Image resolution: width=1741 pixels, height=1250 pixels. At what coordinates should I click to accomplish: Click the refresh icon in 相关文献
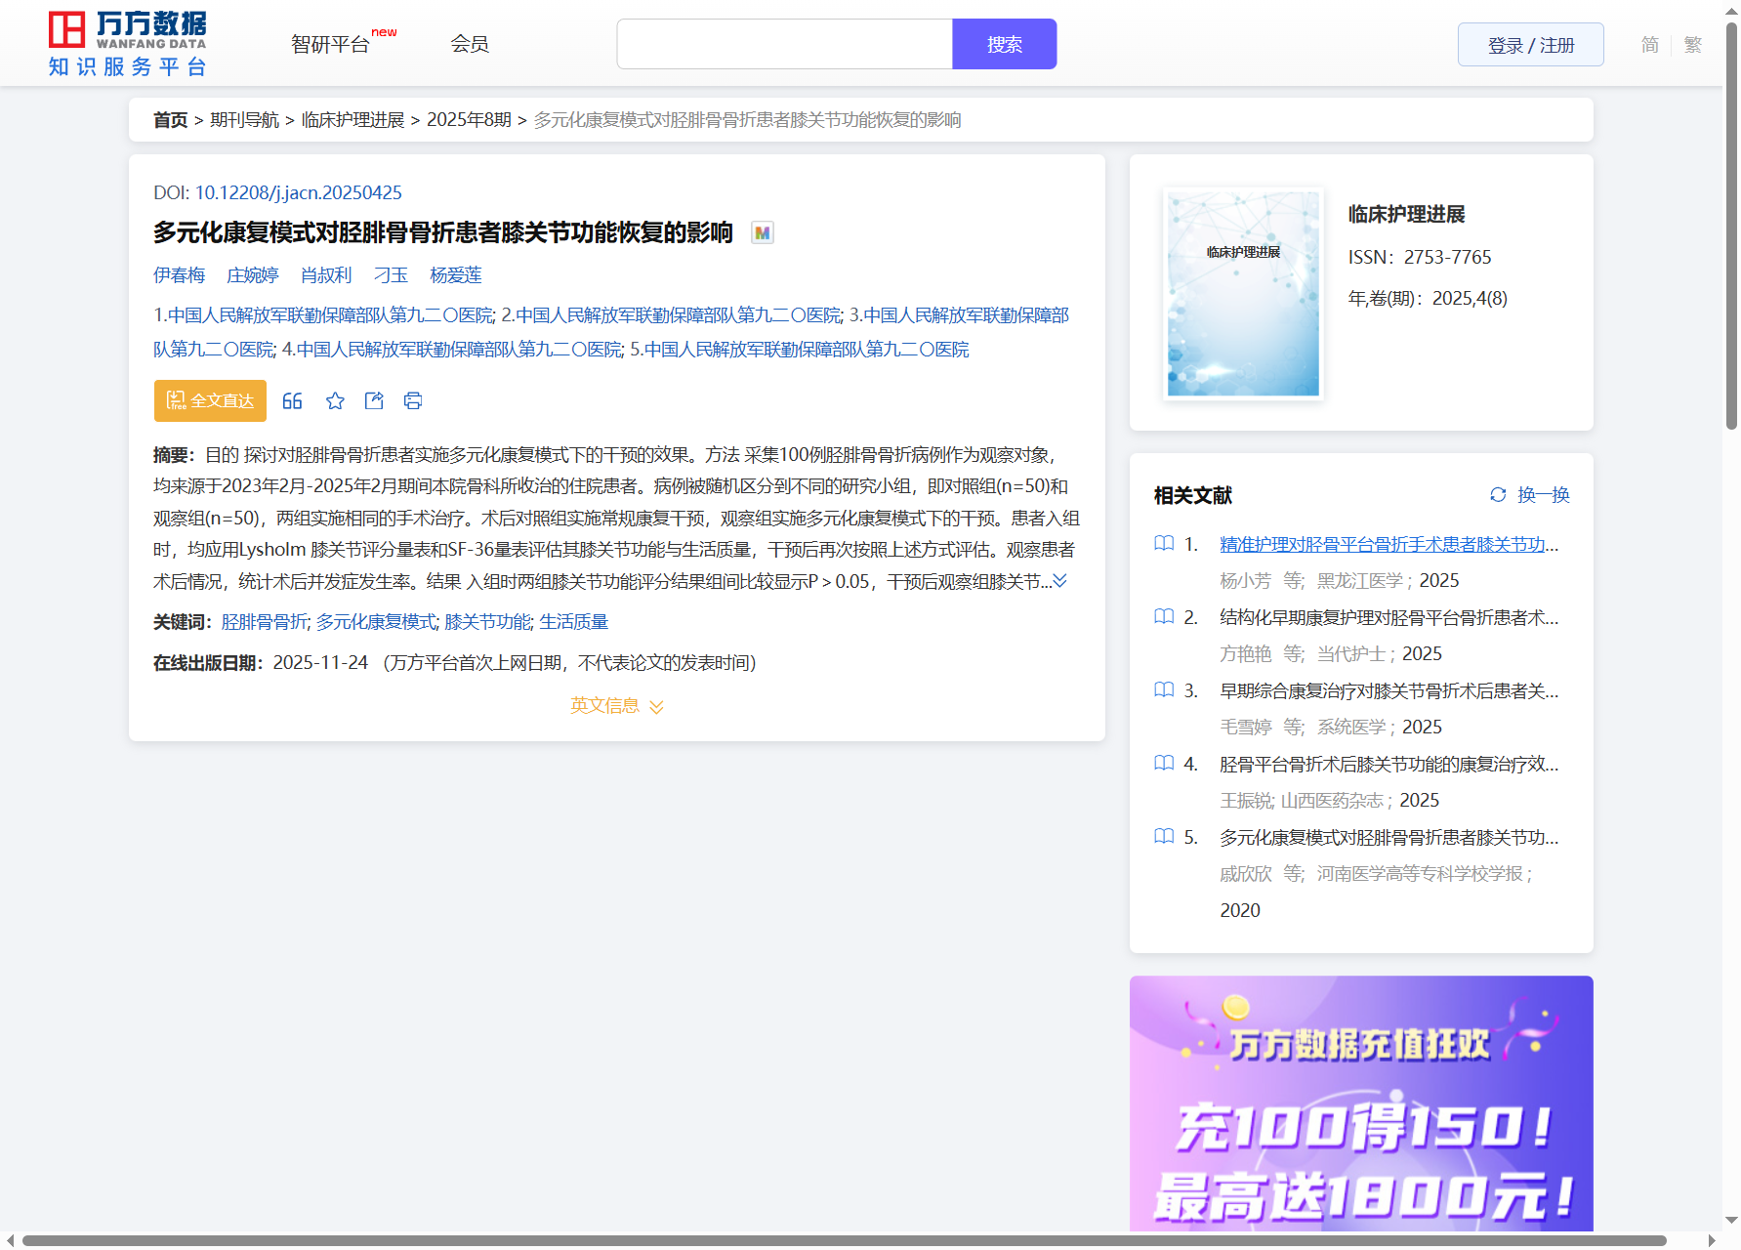(x=1498, y=495)
